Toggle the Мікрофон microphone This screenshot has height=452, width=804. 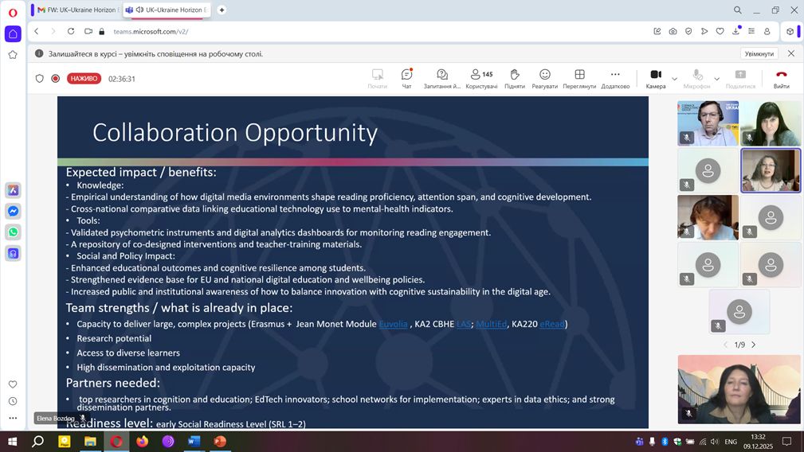696,78
